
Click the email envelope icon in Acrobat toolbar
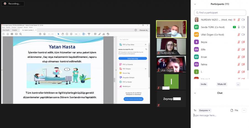(16, 34)
